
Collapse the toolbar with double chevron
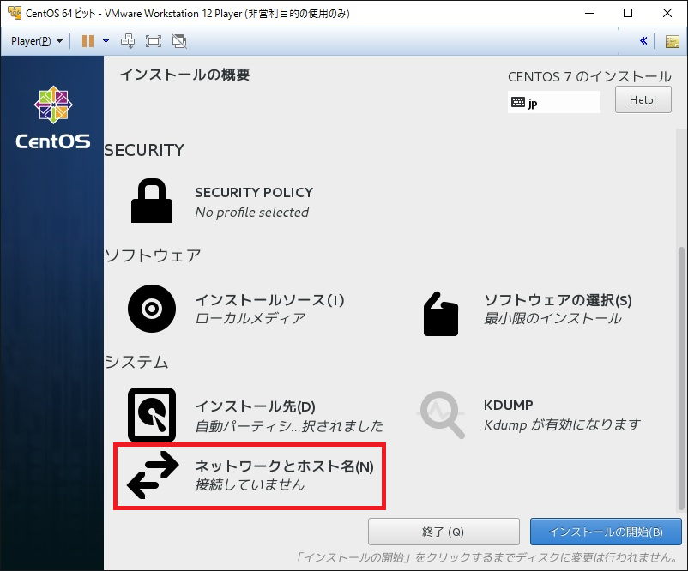[x=643, y=41]
